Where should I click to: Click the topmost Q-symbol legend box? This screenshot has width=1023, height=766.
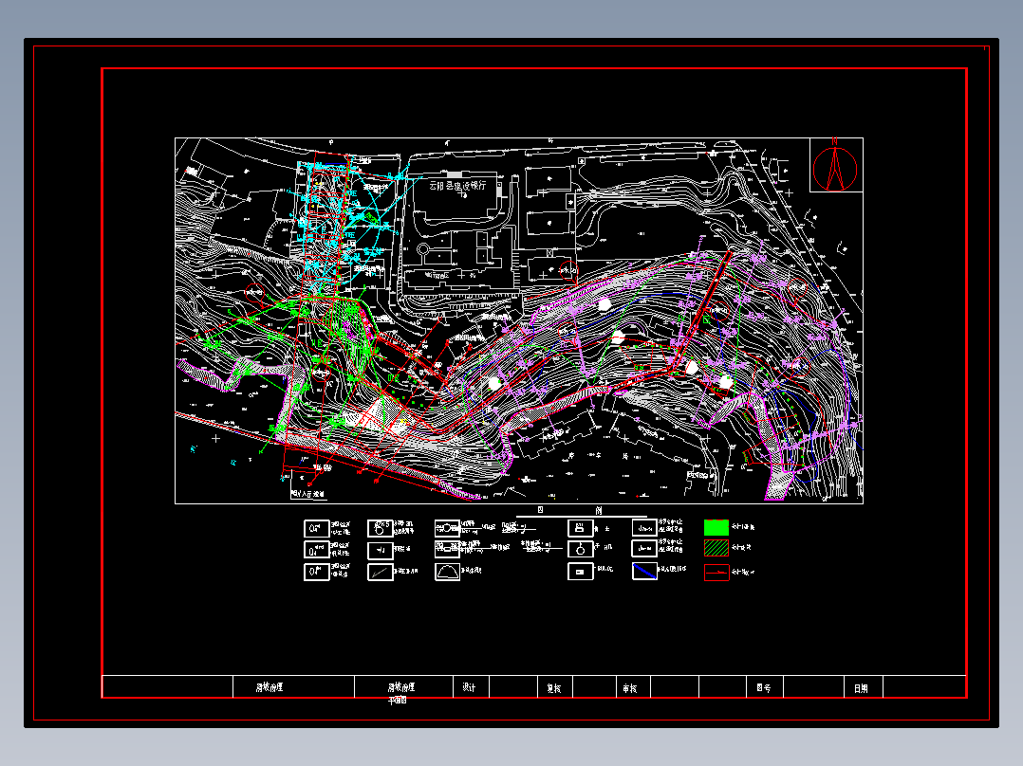[x=316, y=528]
